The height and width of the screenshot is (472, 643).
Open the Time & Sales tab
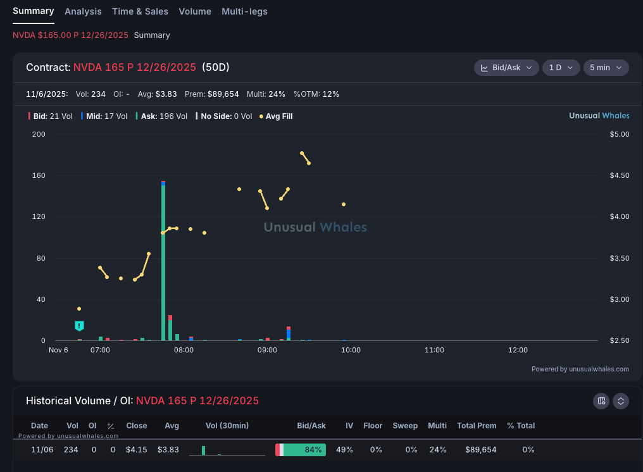(140, 11)
